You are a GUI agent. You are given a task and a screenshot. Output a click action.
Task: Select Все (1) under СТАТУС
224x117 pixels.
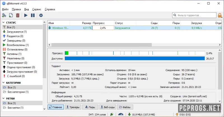(x=22, y=27)
